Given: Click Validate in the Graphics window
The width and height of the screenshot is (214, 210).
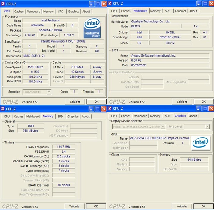Looking at the screenshot, I should [182, 206].
